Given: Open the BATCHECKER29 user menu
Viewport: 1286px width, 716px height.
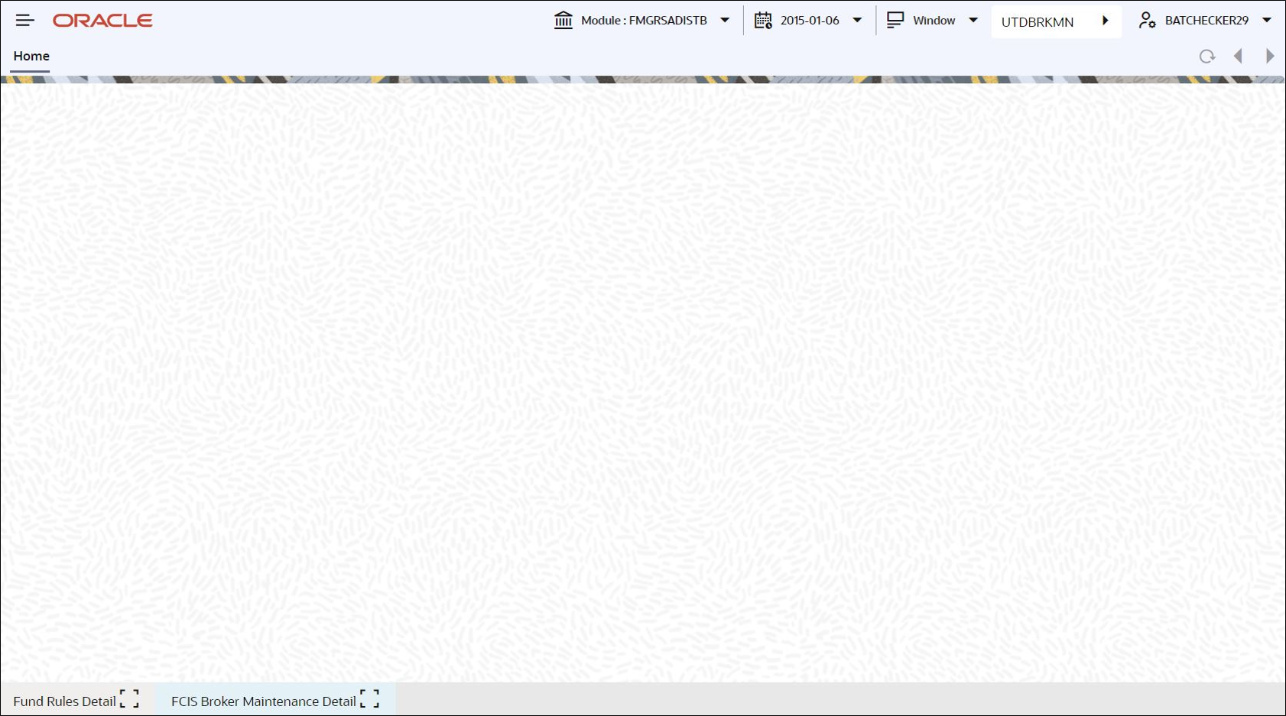Looking at the screenshot, I should tap(1206, 21).
